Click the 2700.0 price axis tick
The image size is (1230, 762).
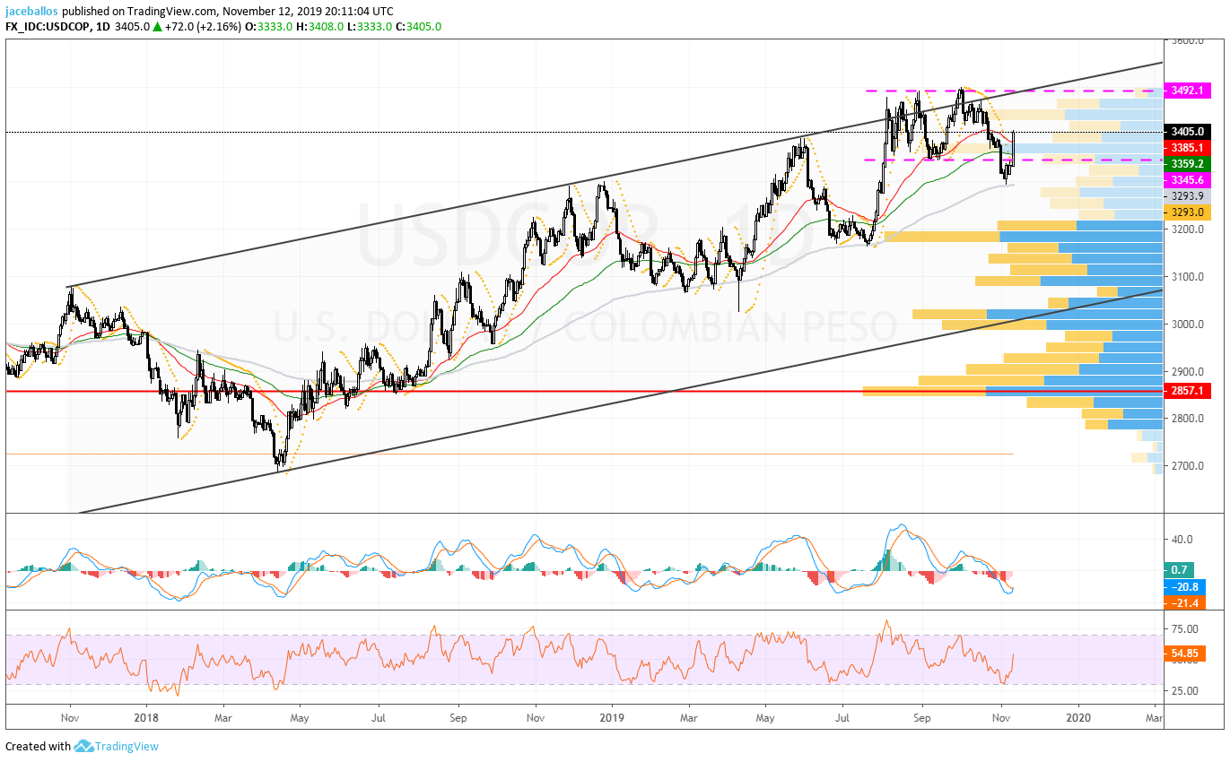1189,466
